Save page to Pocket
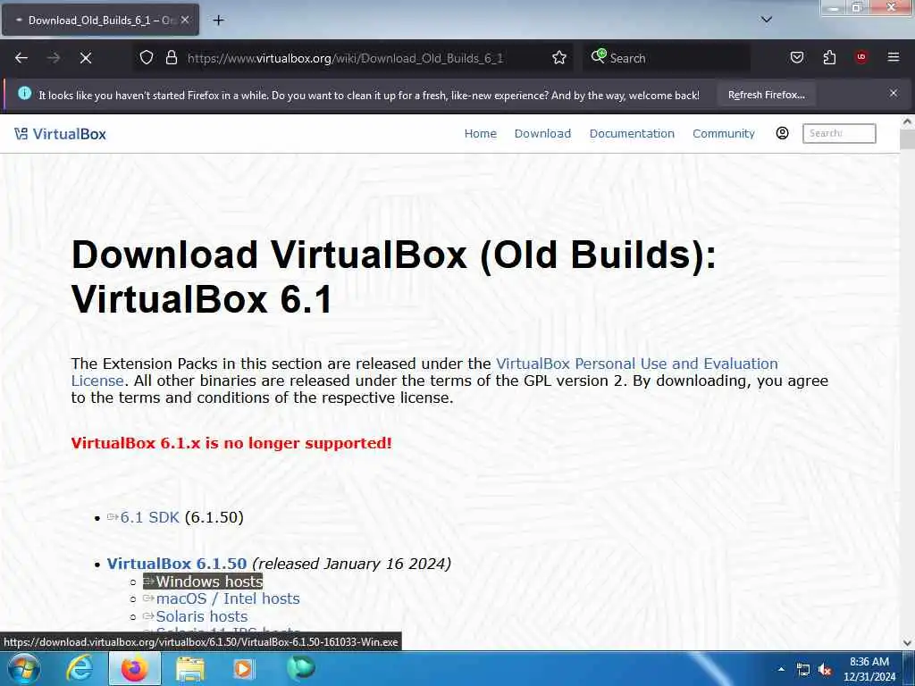Image resolution: width=915 pixels, height=686 pixels. pyautogui.click(x=797, y=57)
